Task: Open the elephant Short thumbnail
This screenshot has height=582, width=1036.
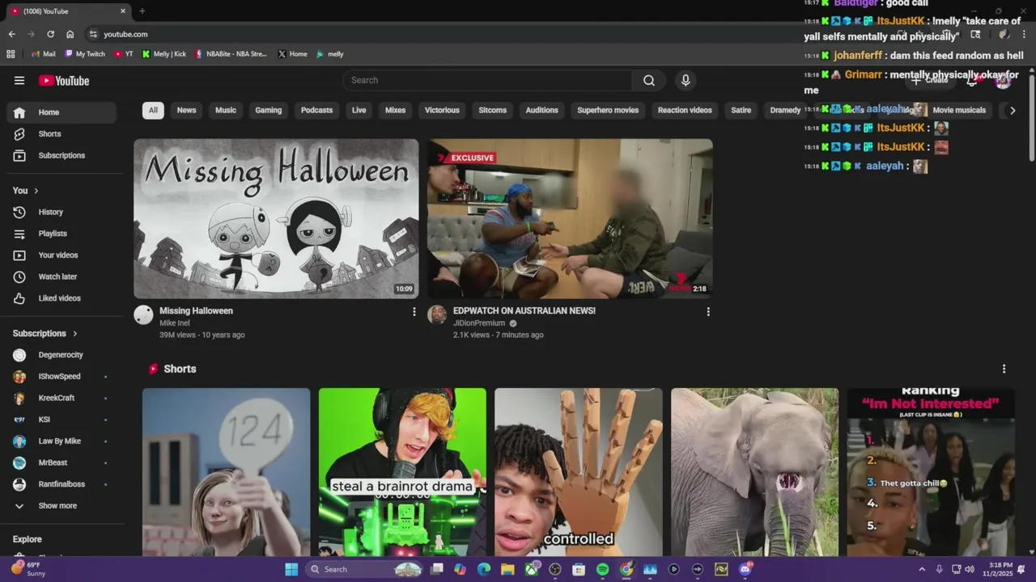Action: point(754,472)
